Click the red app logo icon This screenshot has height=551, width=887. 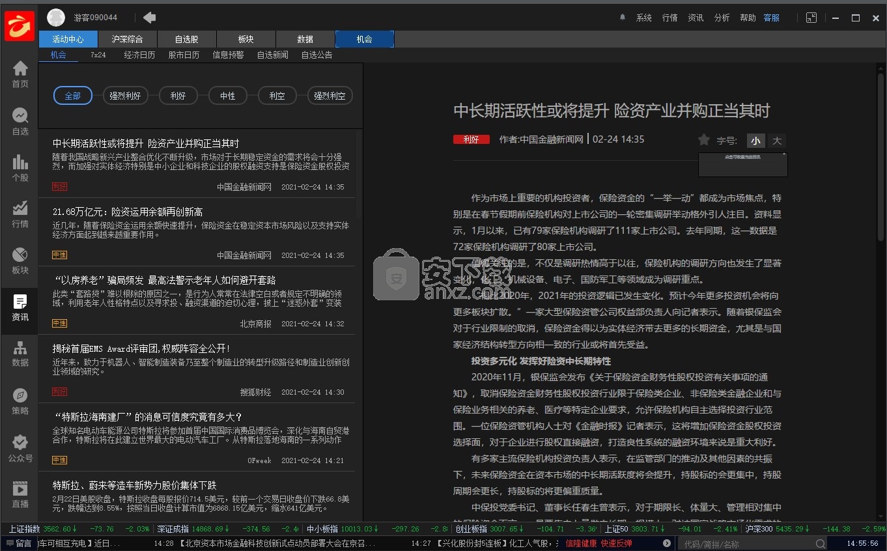(x=19, y=25)
